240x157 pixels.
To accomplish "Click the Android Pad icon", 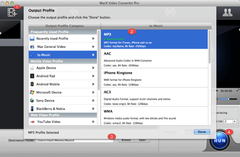I will 32,76.
